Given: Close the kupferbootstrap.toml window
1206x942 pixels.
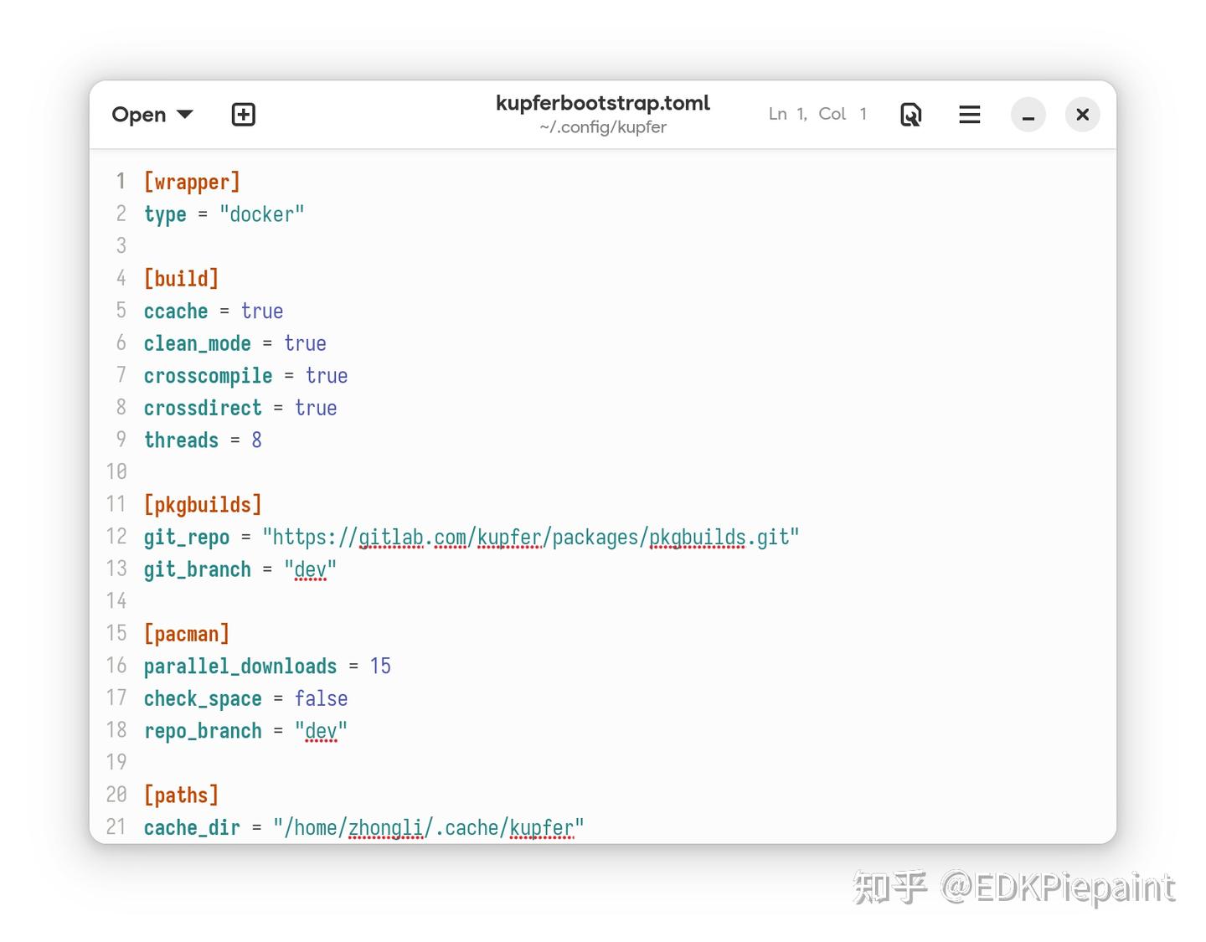Looking at the screenshot, I should [1083, 115].
